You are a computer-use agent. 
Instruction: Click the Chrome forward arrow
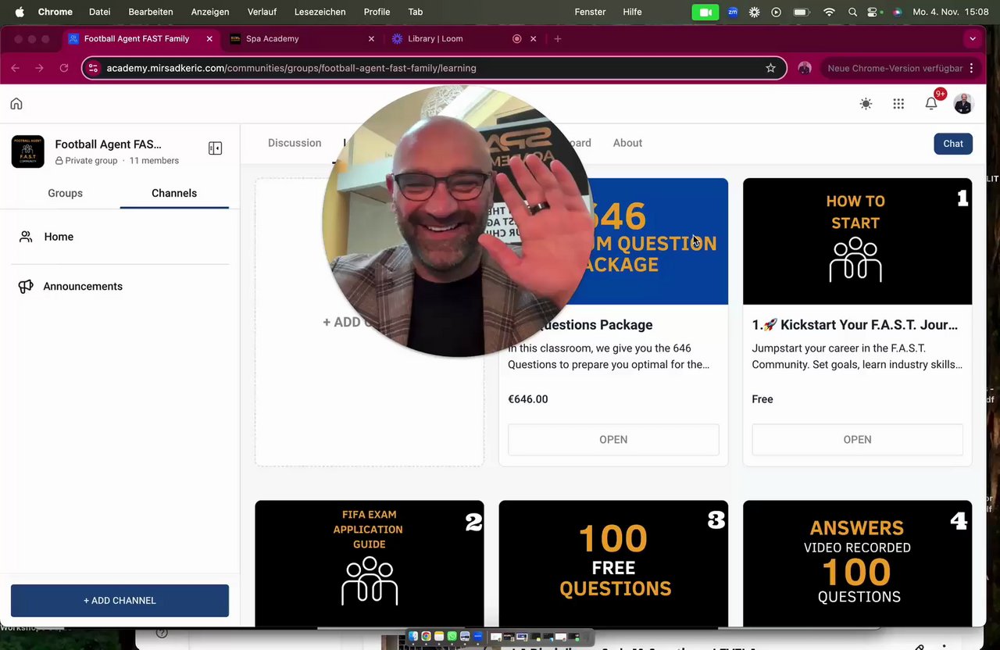coord(39,68)
